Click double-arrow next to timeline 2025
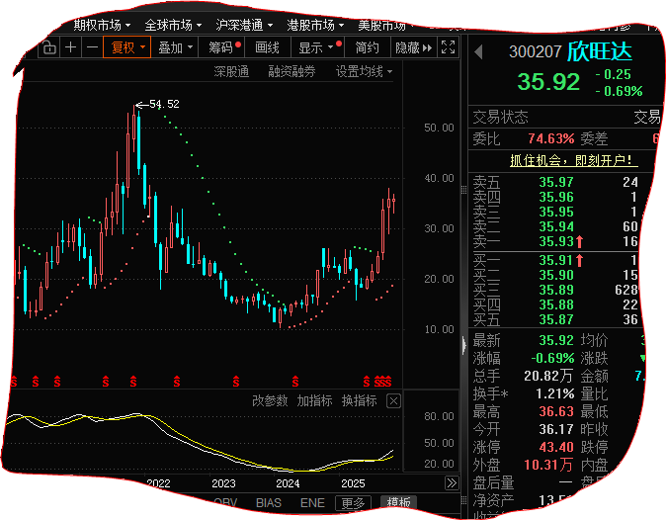 pyautogui.click(x=452, y=483)
